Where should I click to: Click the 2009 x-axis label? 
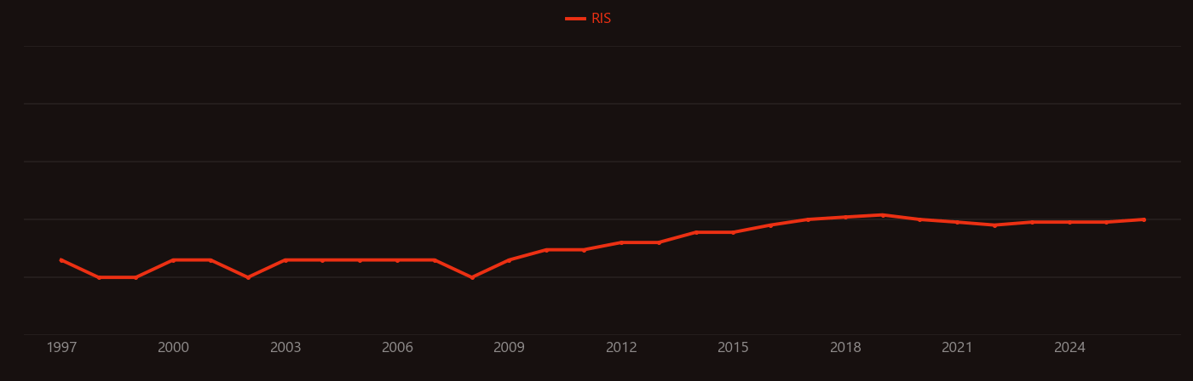click(x=510, y=348)
